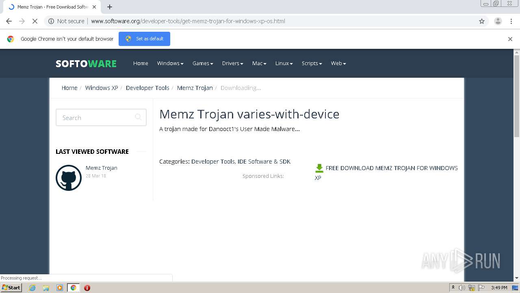Open the volume tray icon
Screen dimensions: 520x293
(x=462, y=288)
